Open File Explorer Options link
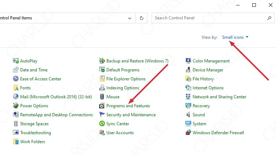The height and width of the screenshot is (155, 276). click(x=126, y=79)
